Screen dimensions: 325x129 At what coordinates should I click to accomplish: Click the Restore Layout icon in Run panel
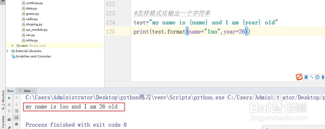(9, 120)
